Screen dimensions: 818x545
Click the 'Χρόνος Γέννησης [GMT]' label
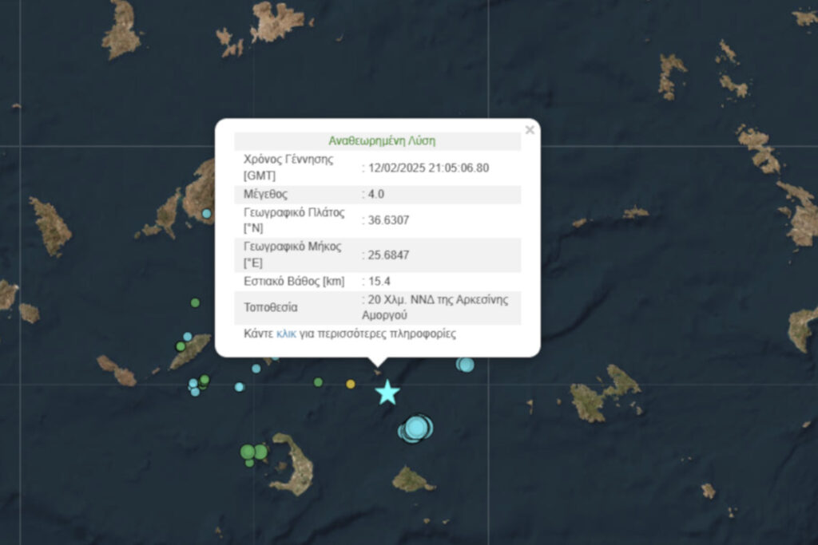click(x=288, y=168)
